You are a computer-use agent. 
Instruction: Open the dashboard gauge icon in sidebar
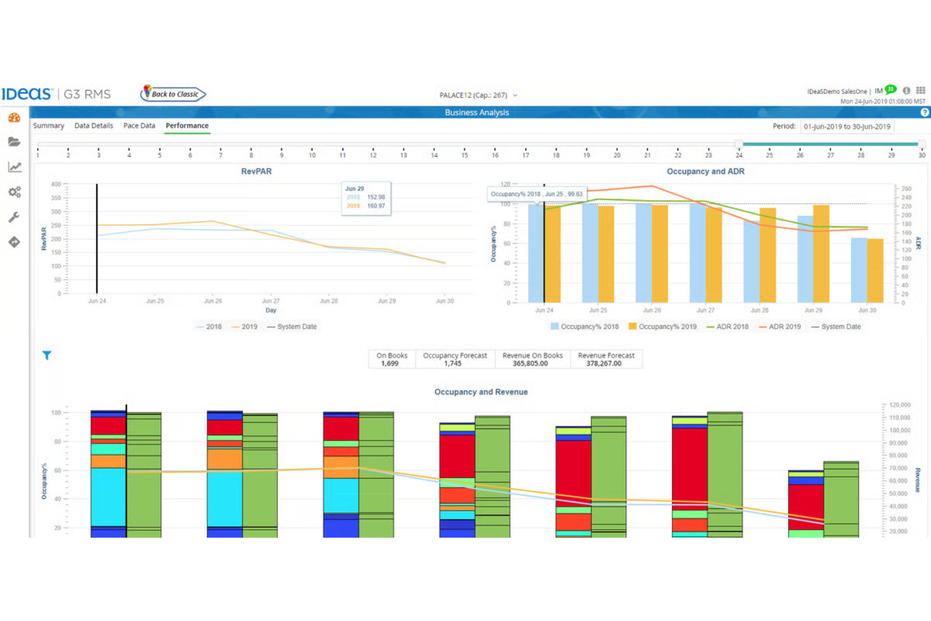(x=14, y=118)
